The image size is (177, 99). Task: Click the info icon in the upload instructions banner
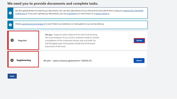pos(10,13)
